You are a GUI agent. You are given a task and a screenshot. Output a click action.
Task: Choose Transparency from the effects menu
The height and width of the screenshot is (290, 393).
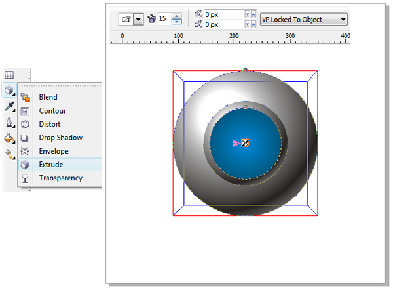click(x=61, y=178)
